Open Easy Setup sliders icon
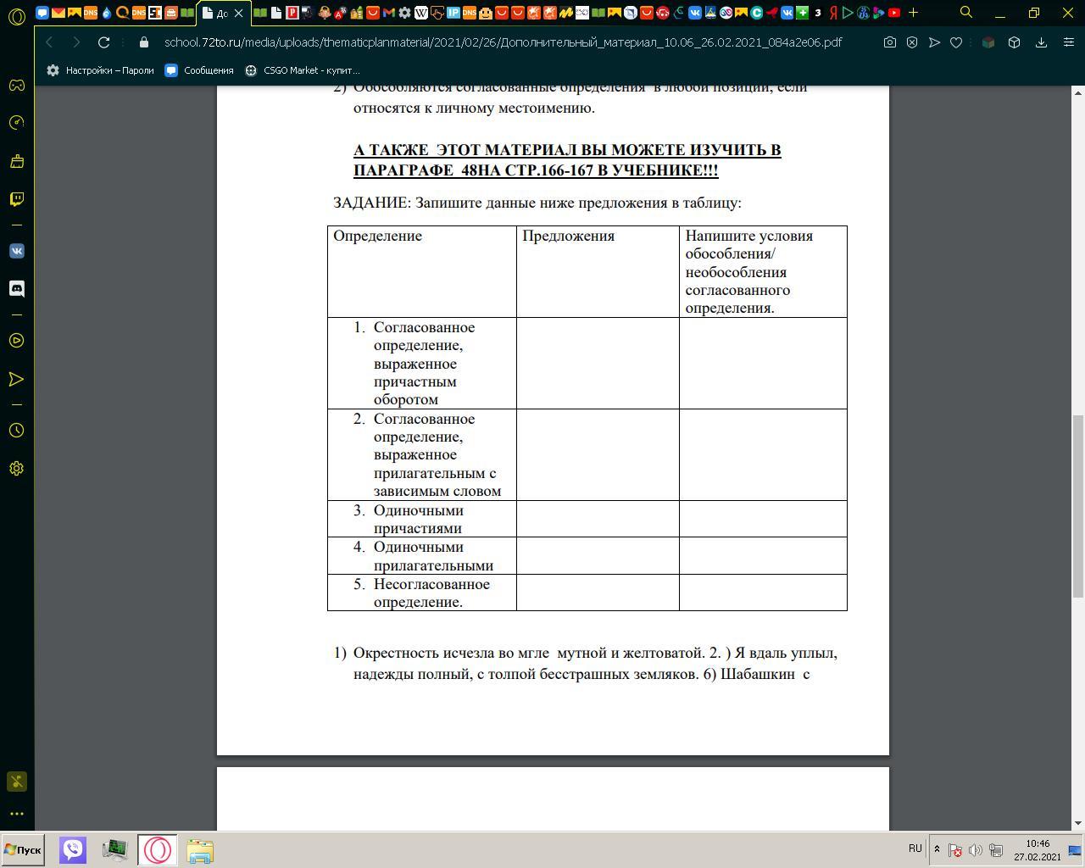Image resolution: width=1085 pixels, height=868 pixels. [x=1068, y=42]
